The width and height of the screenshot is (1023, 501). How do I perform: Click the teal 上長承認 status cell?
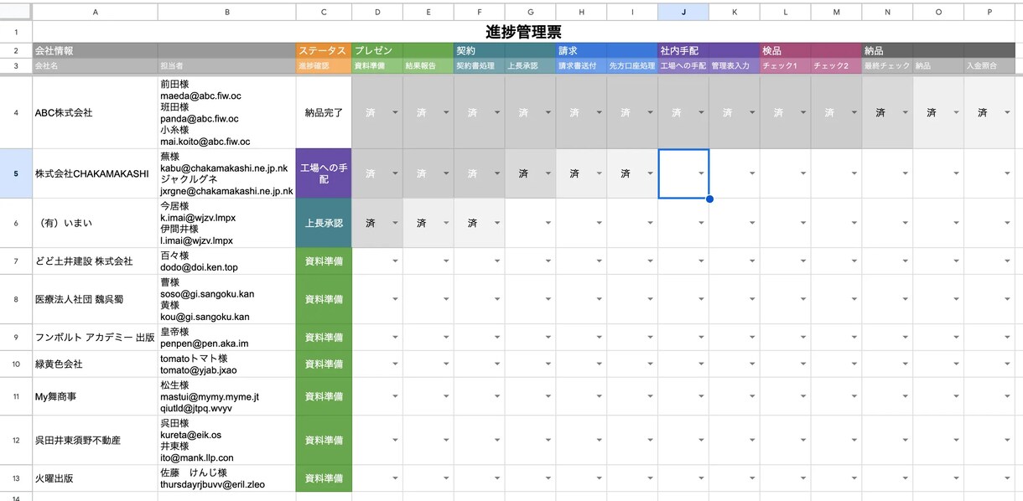(x=324, y=223)
